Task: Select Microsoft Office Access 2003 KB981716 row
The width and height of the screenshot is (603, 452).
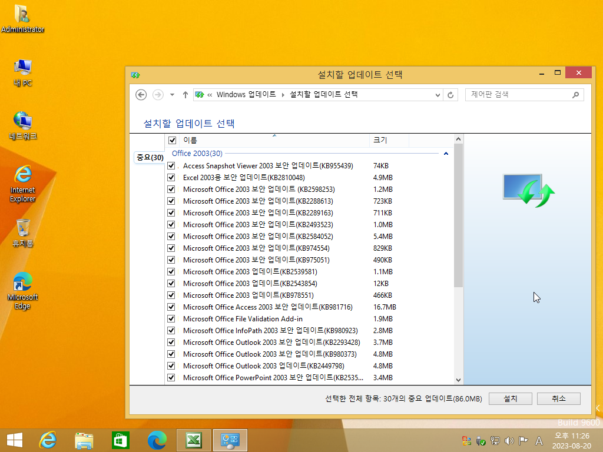Action: [310, 307]
